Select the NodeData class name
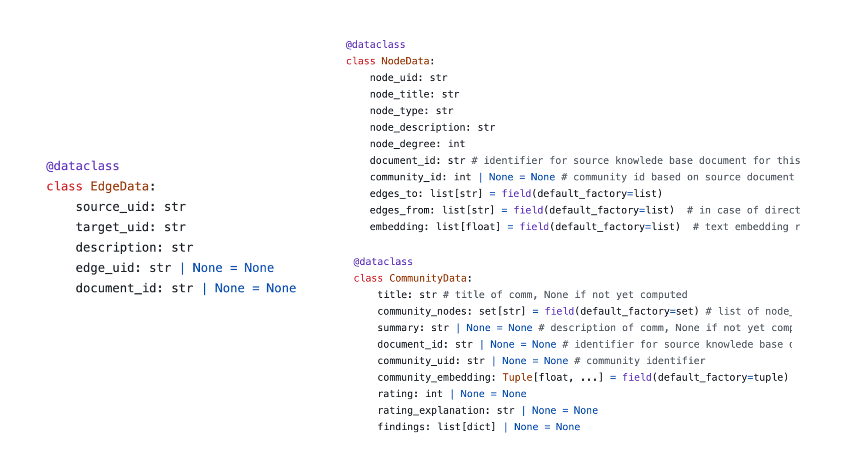Viewport: 849px width, 458px height. tap(406, 61)
